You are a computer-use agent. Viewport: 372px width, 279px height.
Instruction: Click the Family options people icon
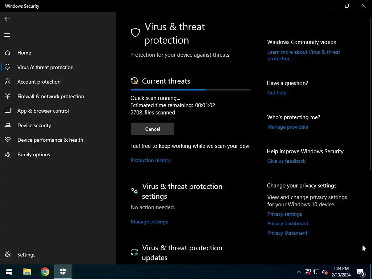[x=8, y=154]
